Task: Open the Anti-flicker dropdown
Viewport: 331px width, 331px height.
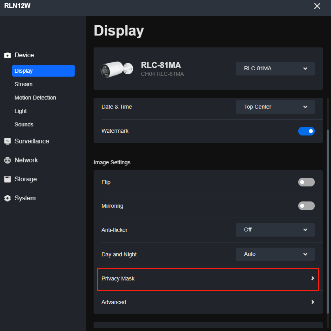Action: (275, 229)
